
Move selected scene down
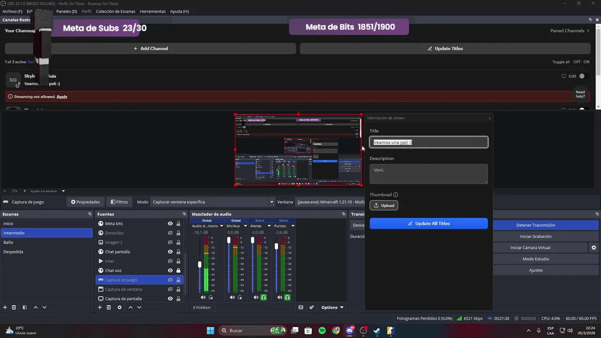45,307
